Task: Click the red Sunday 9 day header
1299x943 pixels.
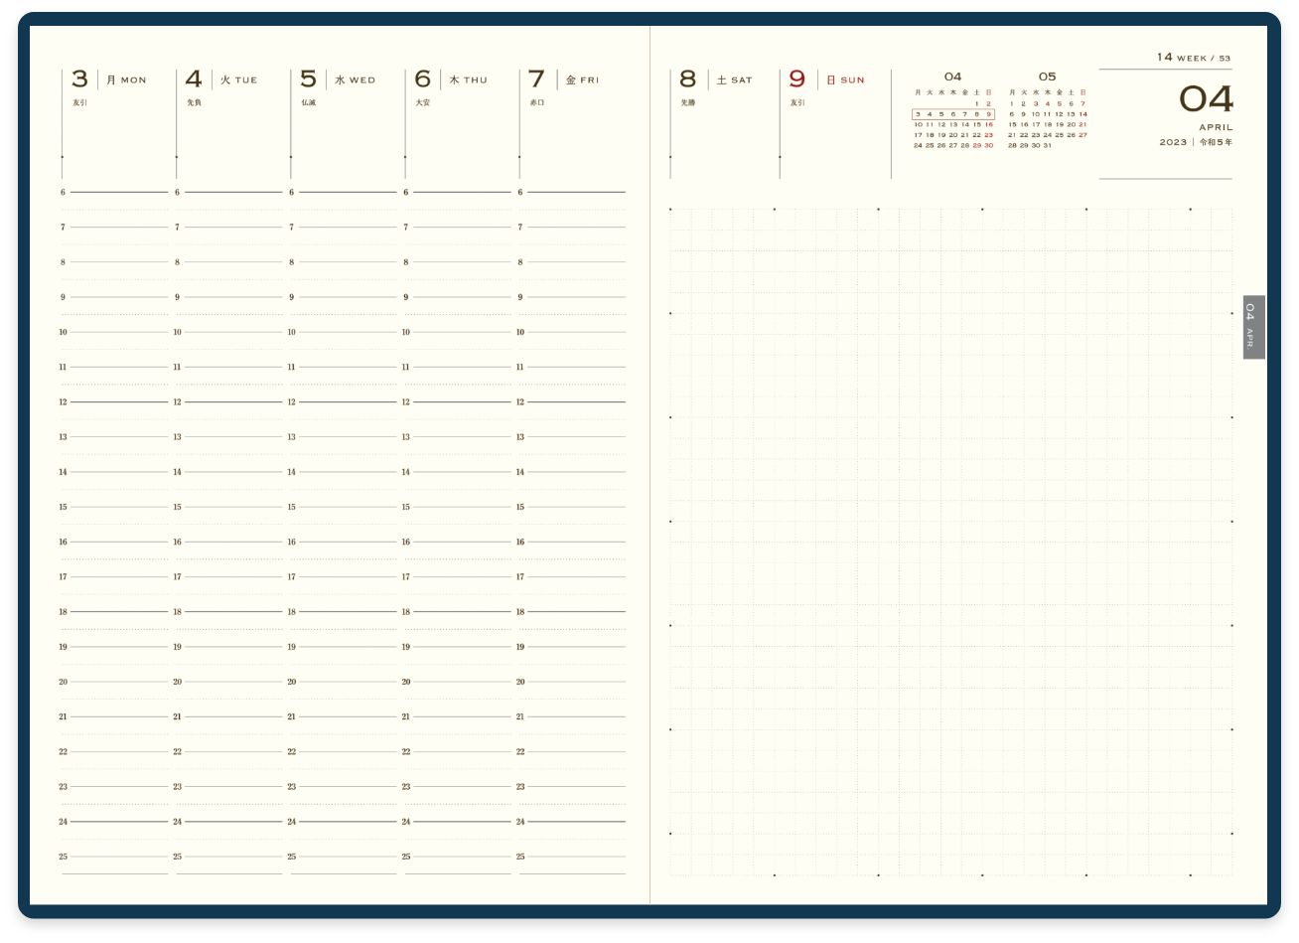Action: 826,79
